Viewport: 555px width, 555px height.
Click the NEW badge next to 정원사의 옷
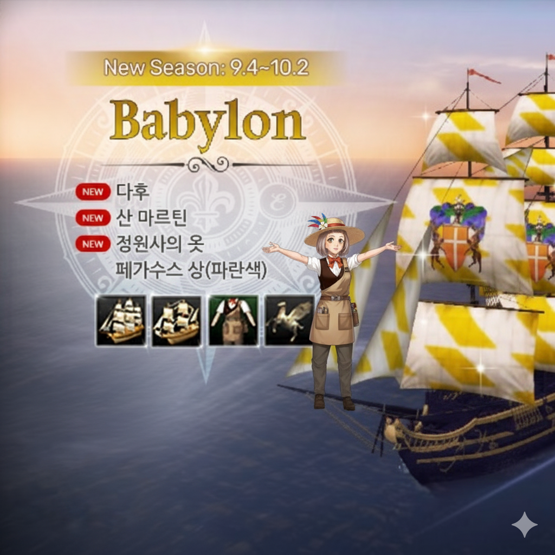tap(93, 244)
